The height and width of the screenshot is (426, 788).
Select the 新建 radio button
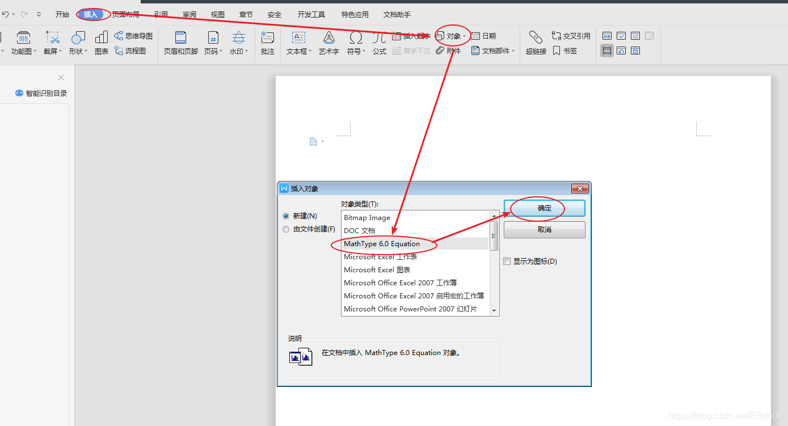point(286,216)
